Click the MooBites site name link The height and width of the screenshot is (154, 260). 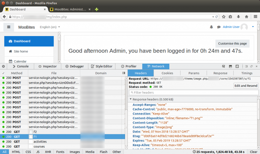(26, 27)
